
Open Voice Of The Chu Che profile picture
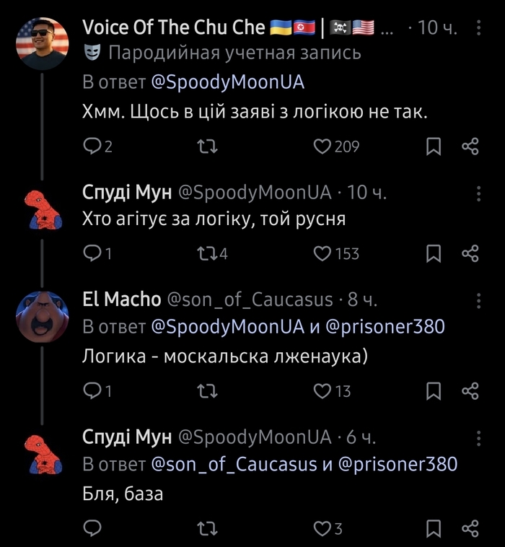42,43
